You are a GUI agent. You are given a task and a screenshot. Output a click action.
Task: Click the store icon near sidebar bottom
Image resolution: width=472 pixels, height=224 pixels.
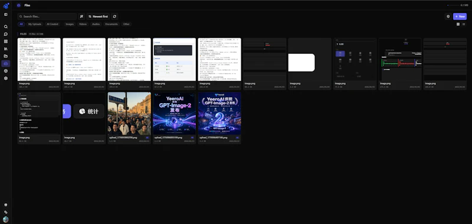[6, 205]
